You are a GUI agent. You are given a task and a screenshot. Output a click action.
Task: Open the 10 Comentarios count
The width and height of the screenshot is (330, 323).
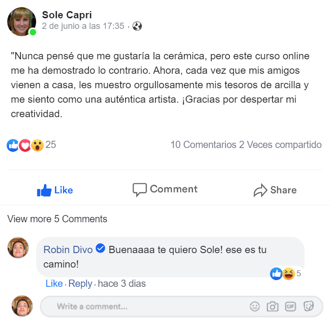tap(203, 145)
